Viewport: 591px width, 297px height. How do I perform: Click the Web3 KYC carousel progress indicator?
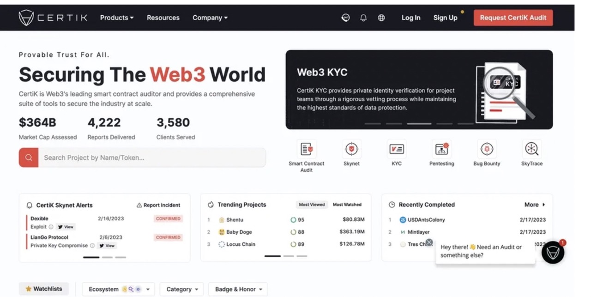tap(419, 124)
